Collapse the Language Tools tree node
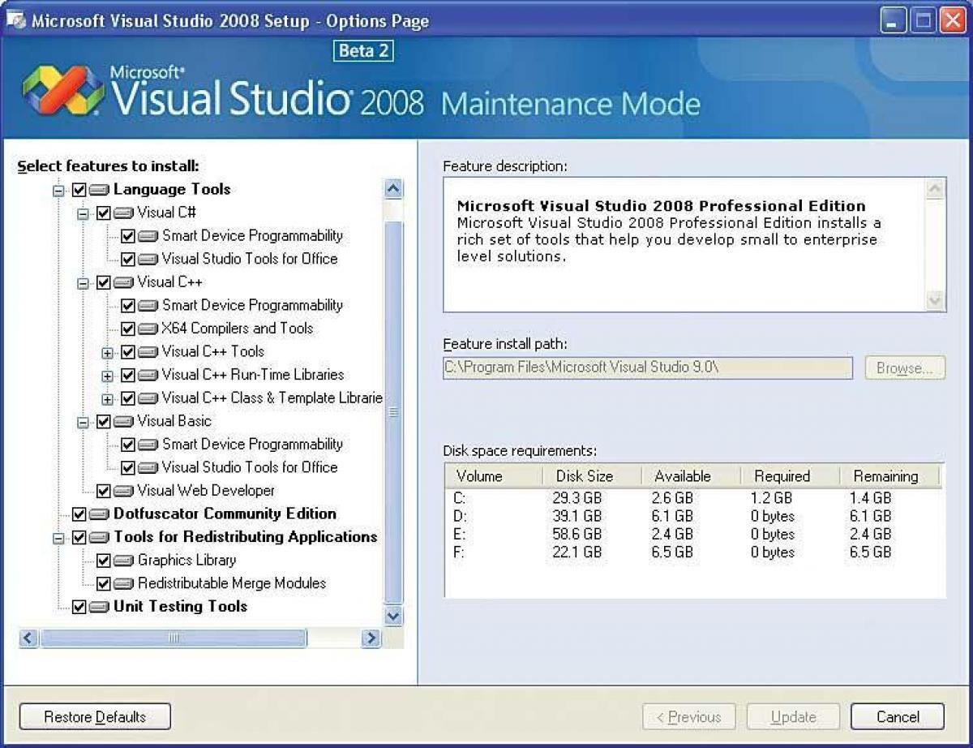The width and height of the screenshot is (973, 748). point(58,189)
